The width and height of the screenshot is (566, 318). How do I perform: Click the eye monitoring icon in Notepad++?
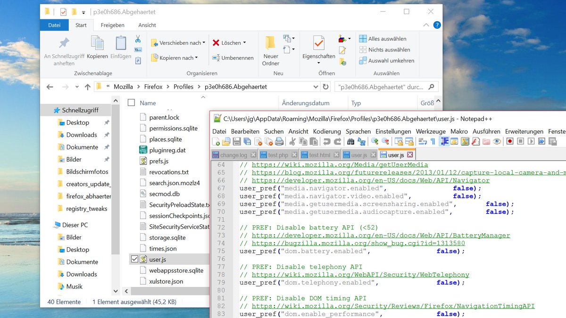(x=497, y=141)
